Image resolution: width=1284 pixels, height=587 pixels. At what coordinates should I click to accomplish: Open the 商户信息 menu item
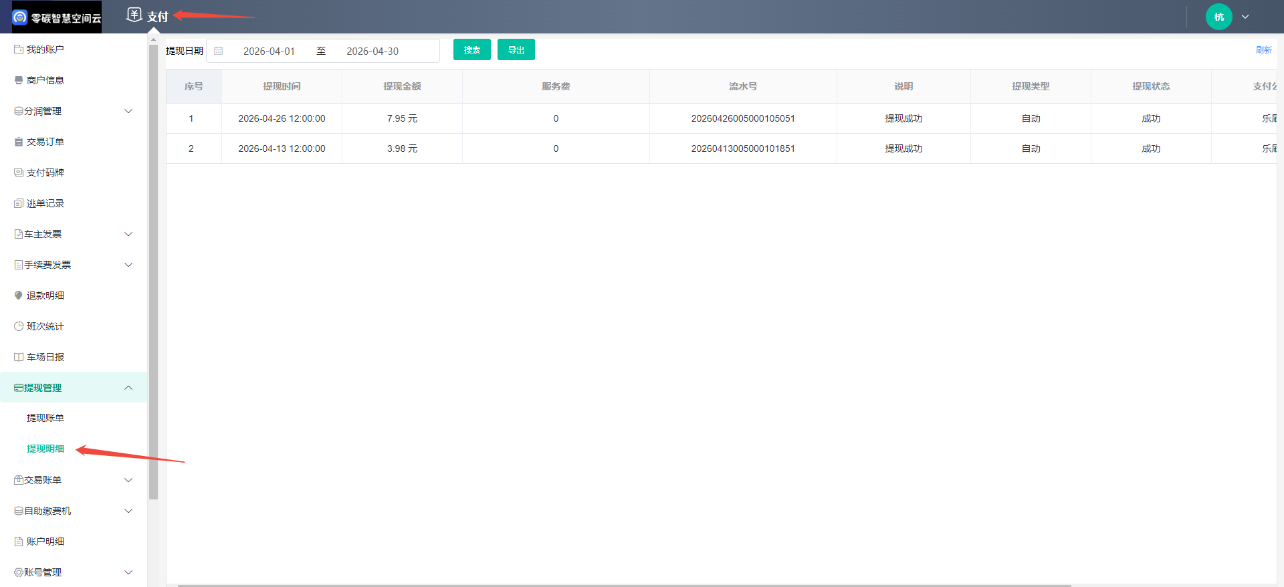click(74, 80)
